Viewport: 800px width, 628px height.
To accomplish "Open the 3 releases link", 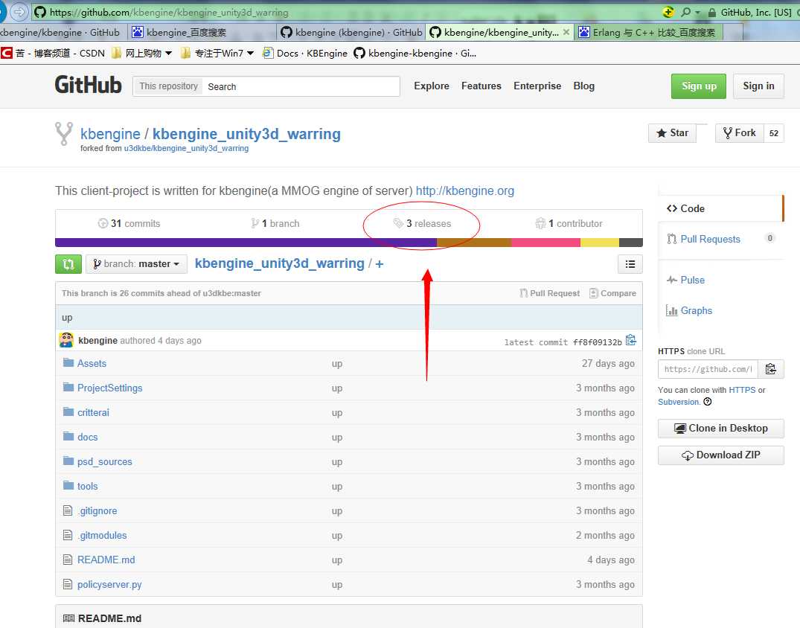I will [422, 223].
